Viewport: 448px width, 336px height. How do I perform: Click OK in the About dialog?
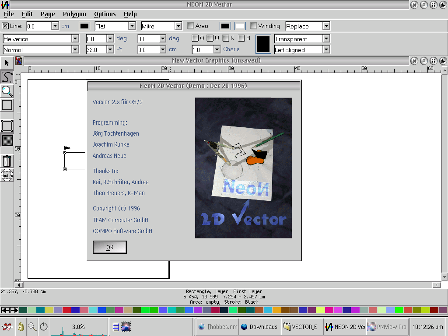pos(110,247)
